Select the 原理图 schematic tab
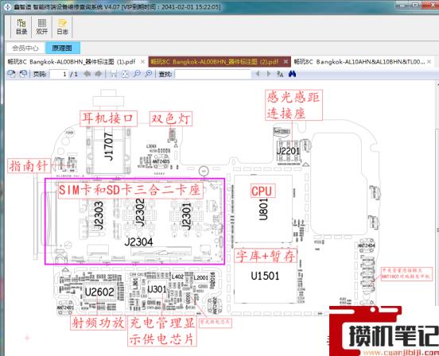The height and width of the screenshot is (356, 439). 62,48
